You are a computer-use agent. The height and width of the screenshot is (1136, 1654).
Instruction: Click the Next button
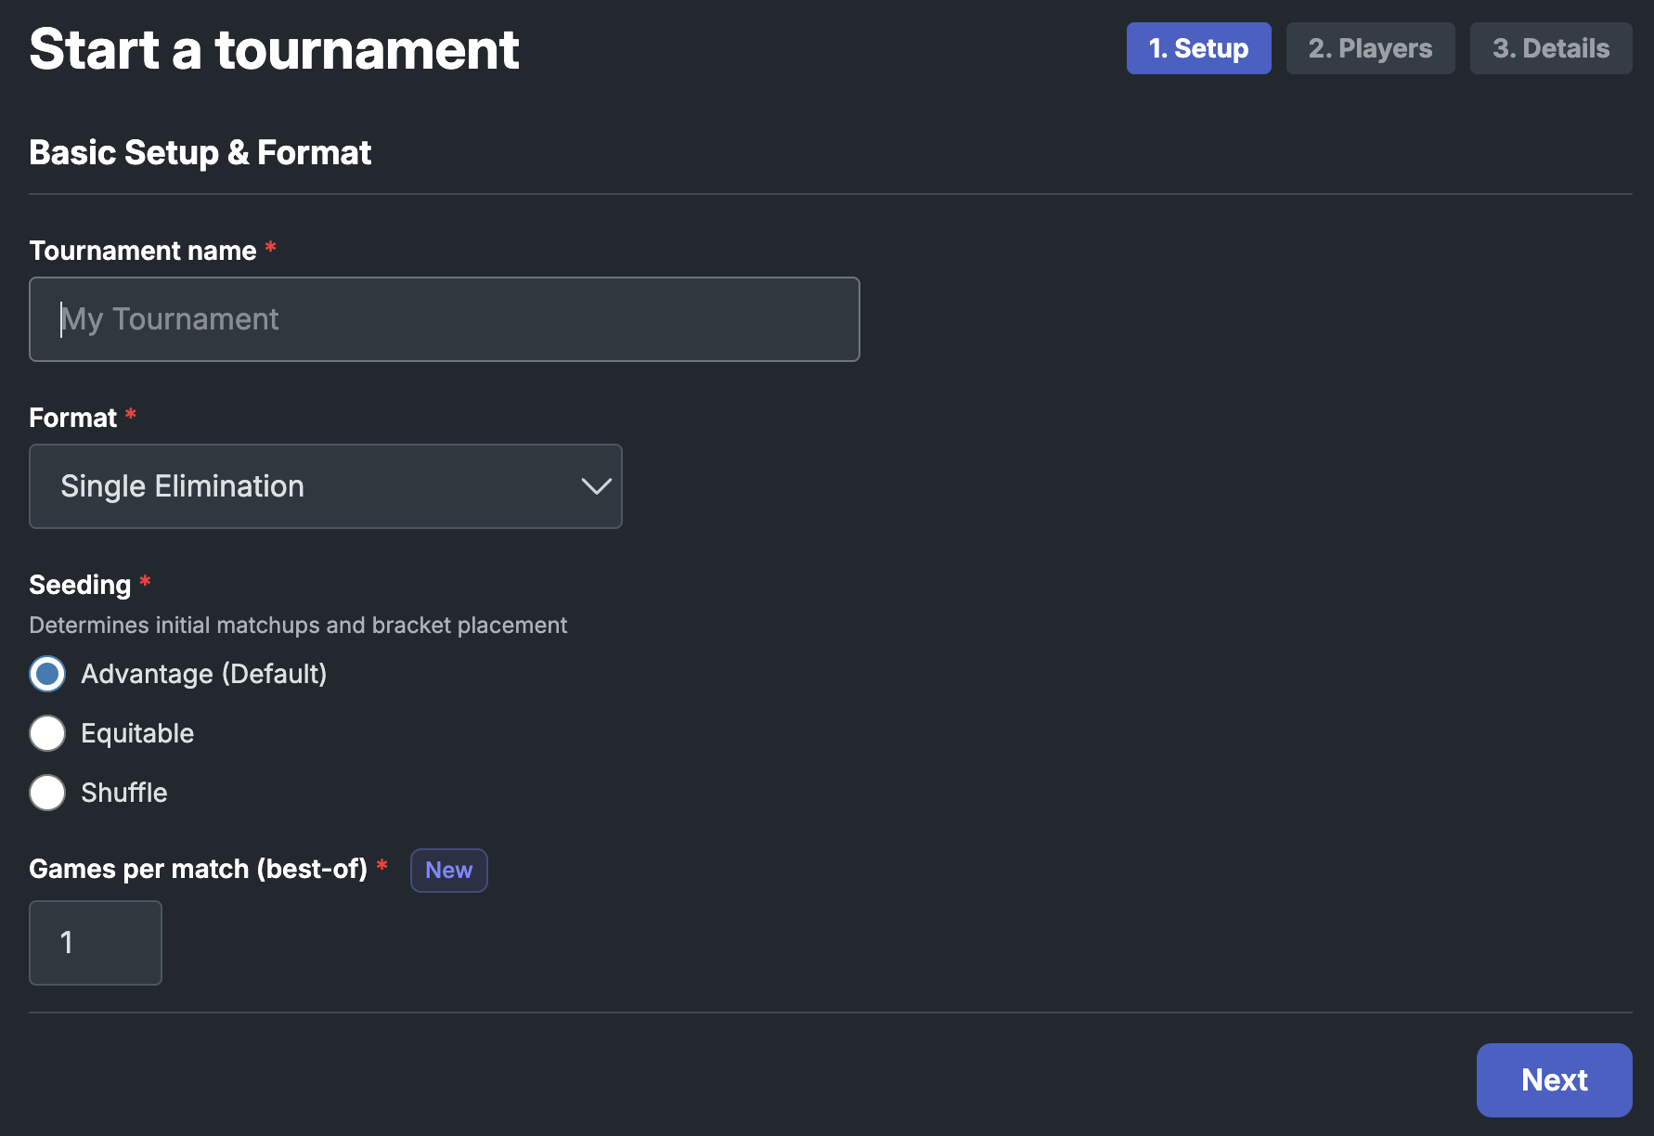tap(1554, 1080)
